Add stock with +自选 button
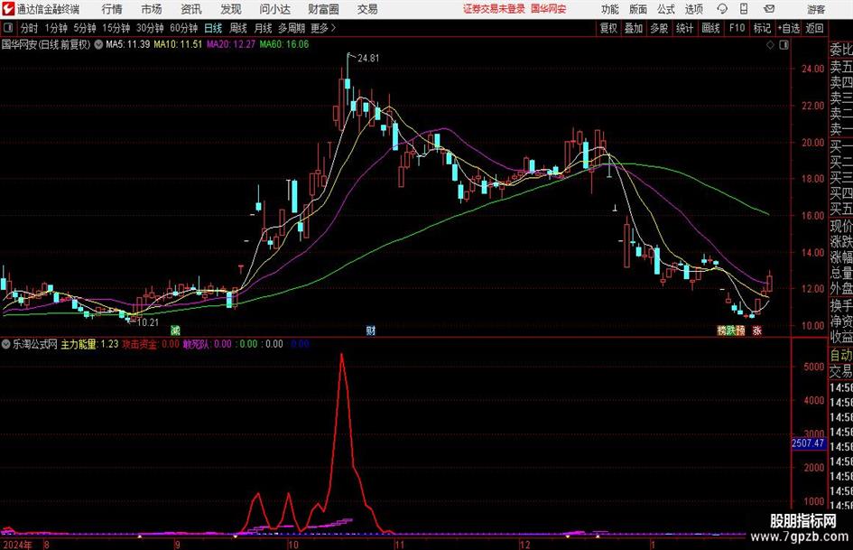 coord(789,28)
